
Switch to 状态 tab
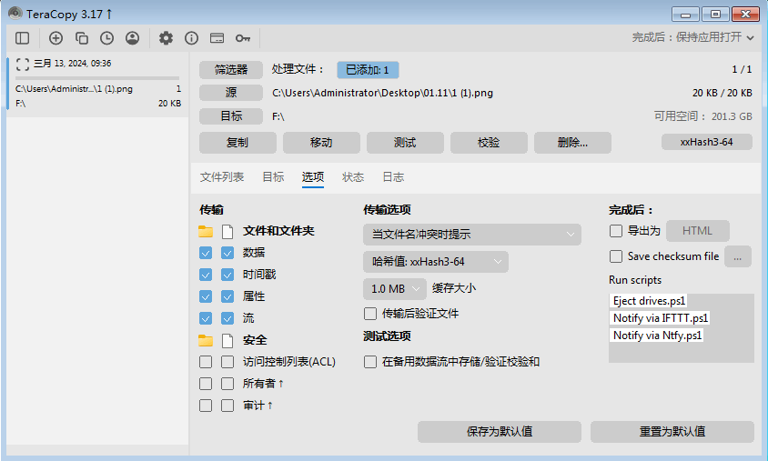point(353,177)
